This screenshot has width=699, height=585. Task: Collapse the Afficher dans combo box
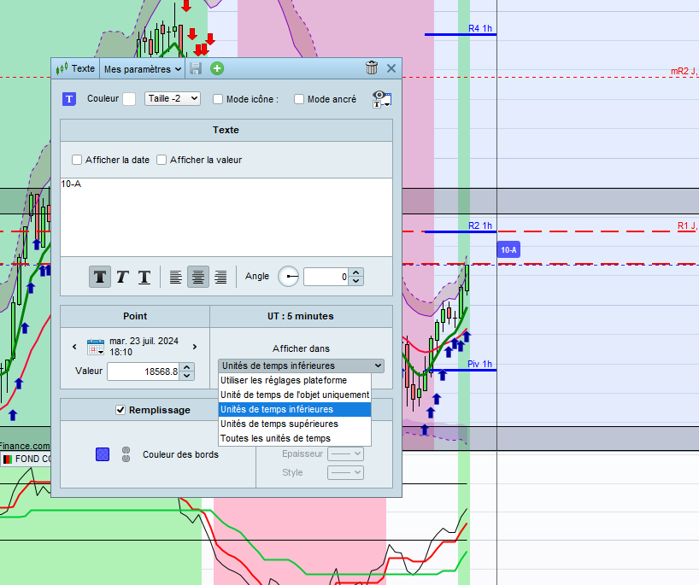301,366
